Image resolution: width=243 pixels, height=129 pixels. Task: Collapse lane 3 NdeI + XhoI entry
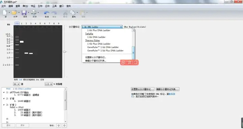(x=4, y=105)
